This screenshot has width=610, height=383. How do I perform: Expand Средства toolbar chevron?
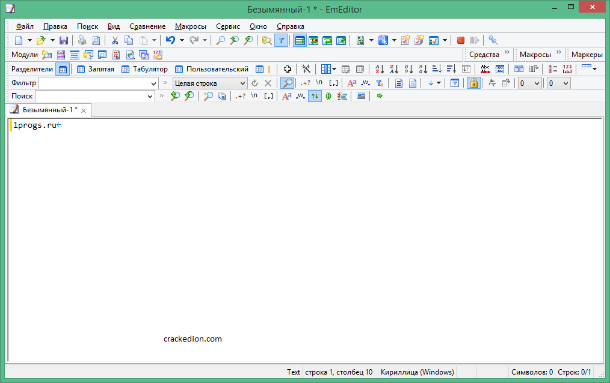(x=507, y=52)
